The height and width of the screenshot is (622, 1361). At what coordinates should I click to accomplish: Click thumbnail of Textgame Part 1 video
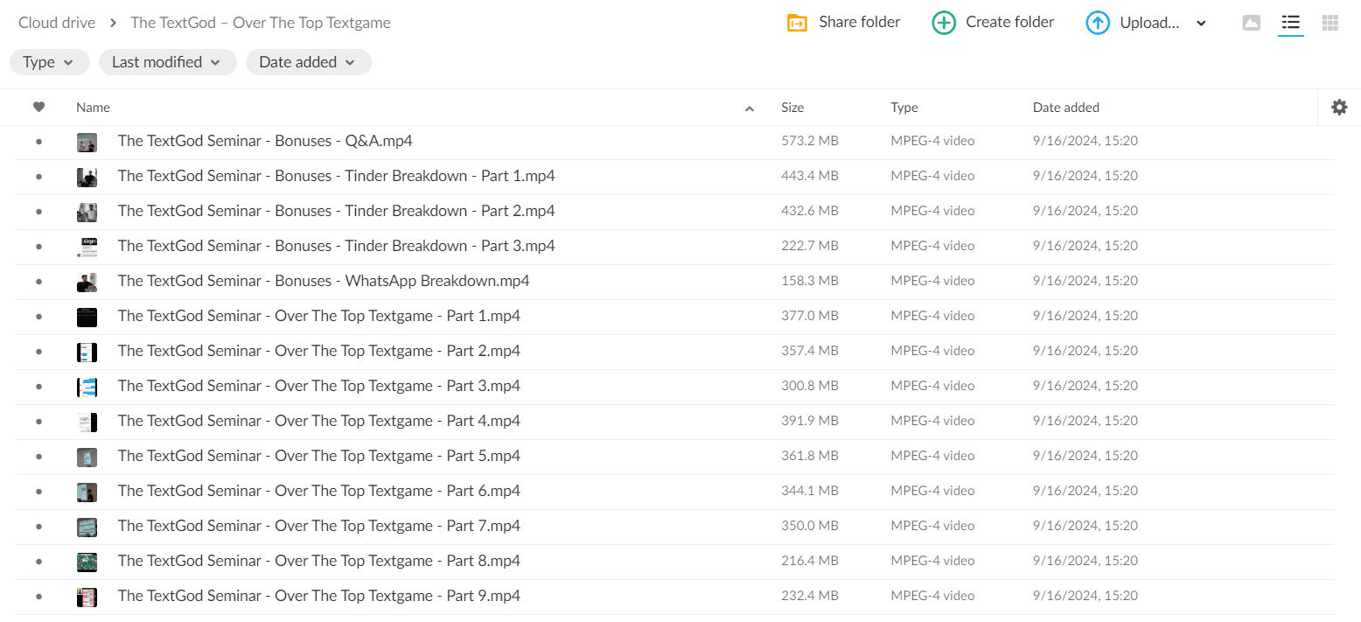click(87, 317)
